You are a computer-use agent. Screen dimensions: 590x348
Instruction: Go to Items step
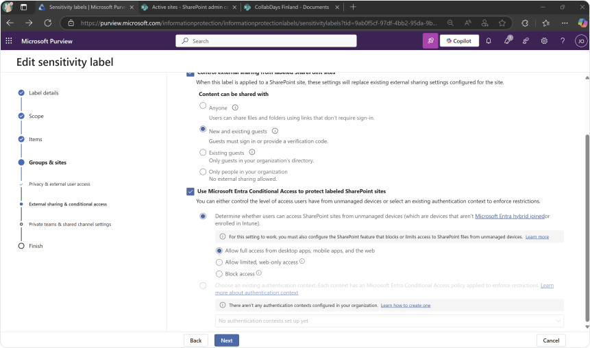coord(36,140)
